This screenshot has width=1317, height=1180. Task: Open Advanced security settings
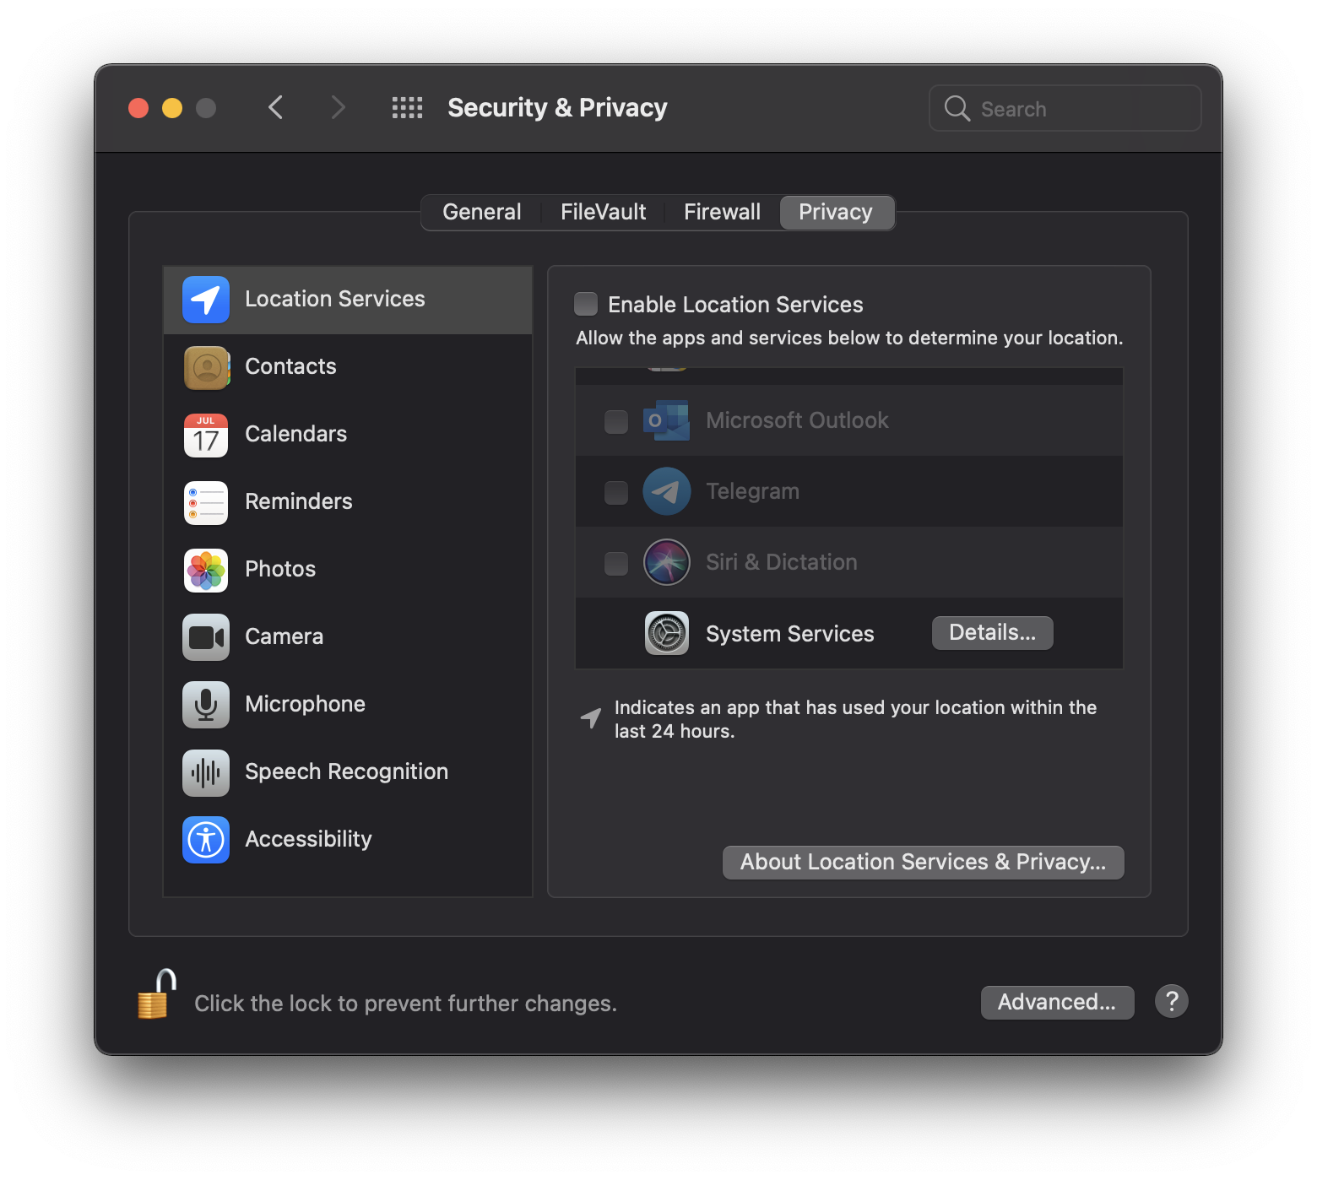(1057, 1002)
